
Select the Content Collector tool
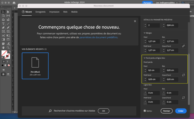point(3,20)
